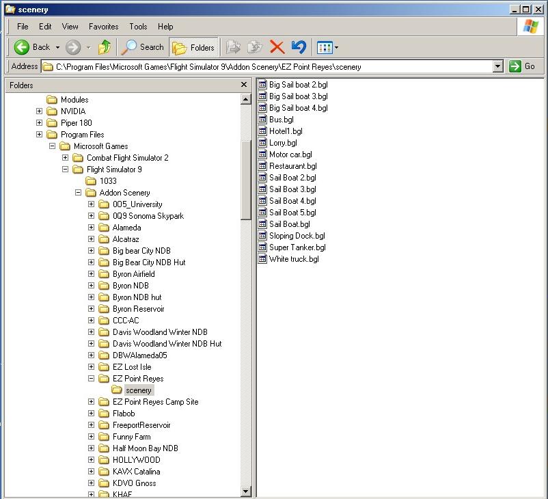Go up one folder level
The width and height of the screenshot is (548, 499).
click(105, 47)
